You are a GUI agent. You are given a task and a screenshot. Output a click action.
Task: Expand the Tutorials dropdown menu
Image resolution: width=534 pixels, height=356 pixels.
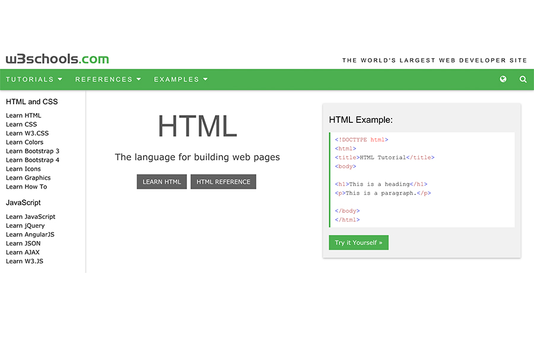pyautogui.click(x=34, y=80)
